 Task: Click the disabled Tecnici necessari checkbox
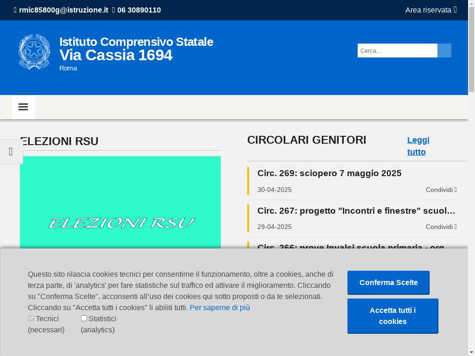pos(31,318)
